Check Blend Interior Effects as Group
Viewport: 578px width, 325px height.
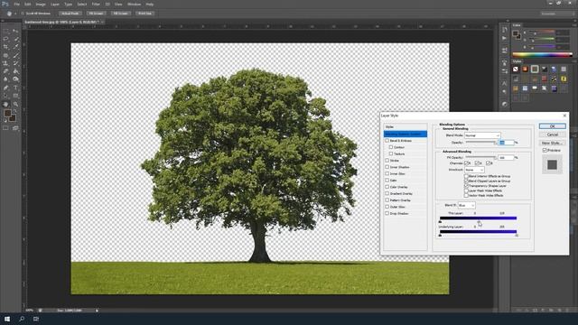point(466,176)
